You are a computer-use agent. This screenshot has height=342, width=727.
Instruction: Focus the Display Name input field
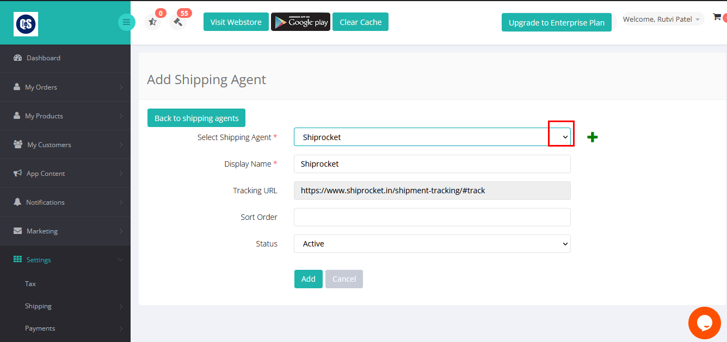[x=432, y=164]
